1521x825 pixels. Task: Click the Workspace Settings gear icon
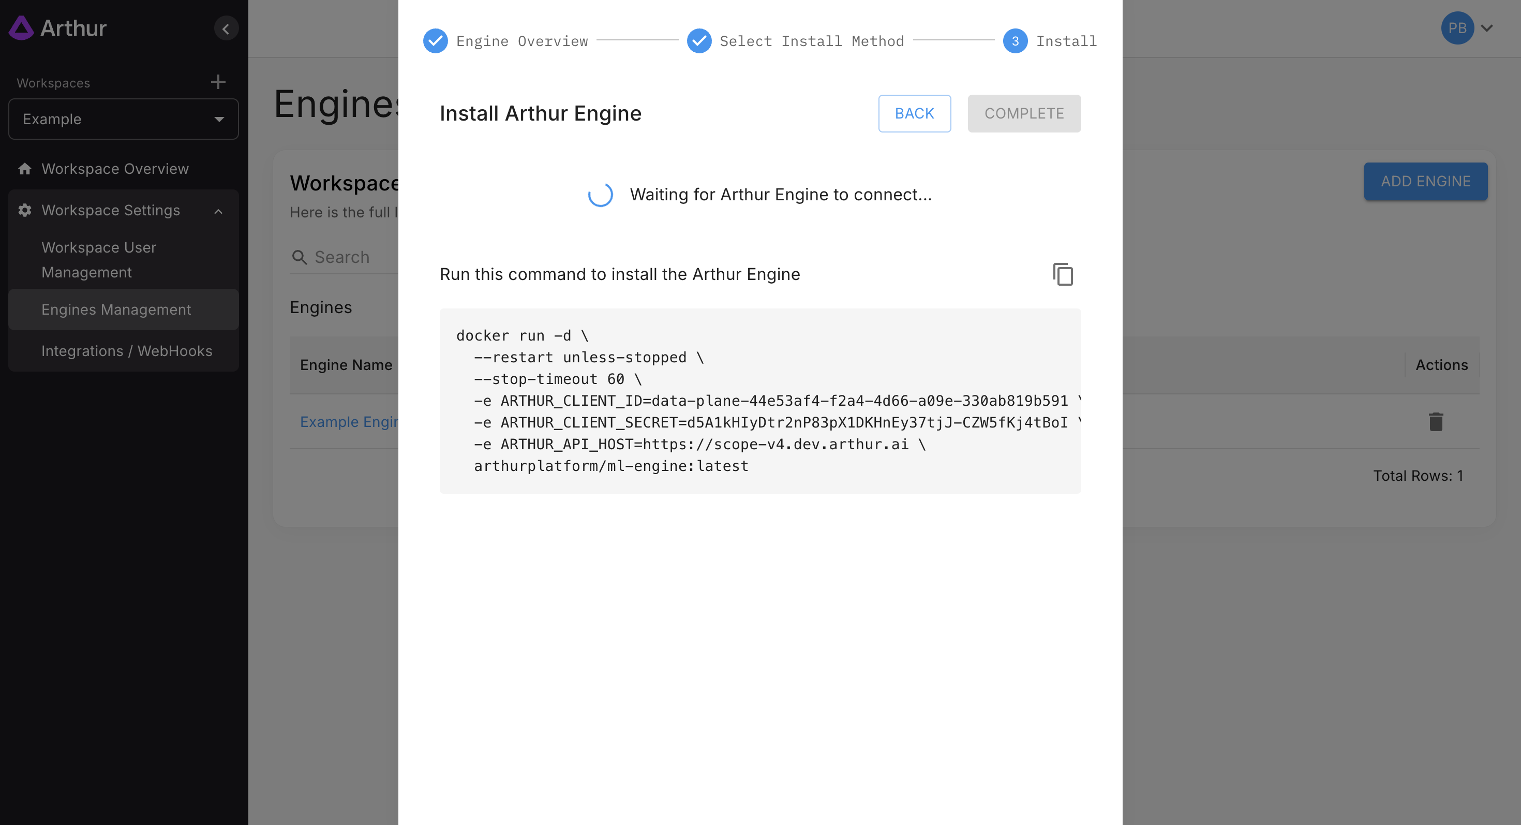(x=25, y=210)
